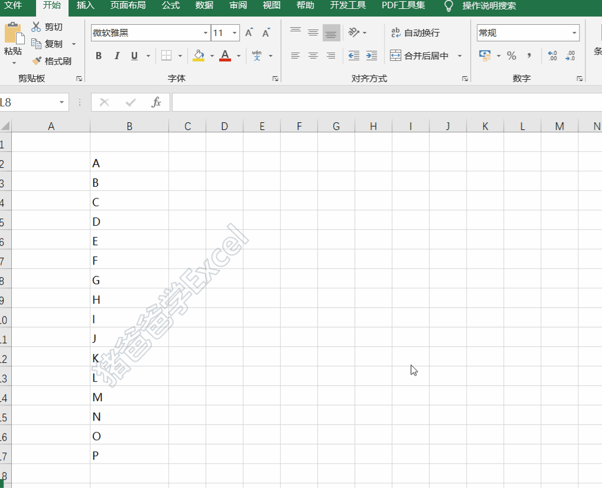The width and height of the screenshot is (602, 488).
Task: Open 数字 dialog launcher
Action: (580, 79)
